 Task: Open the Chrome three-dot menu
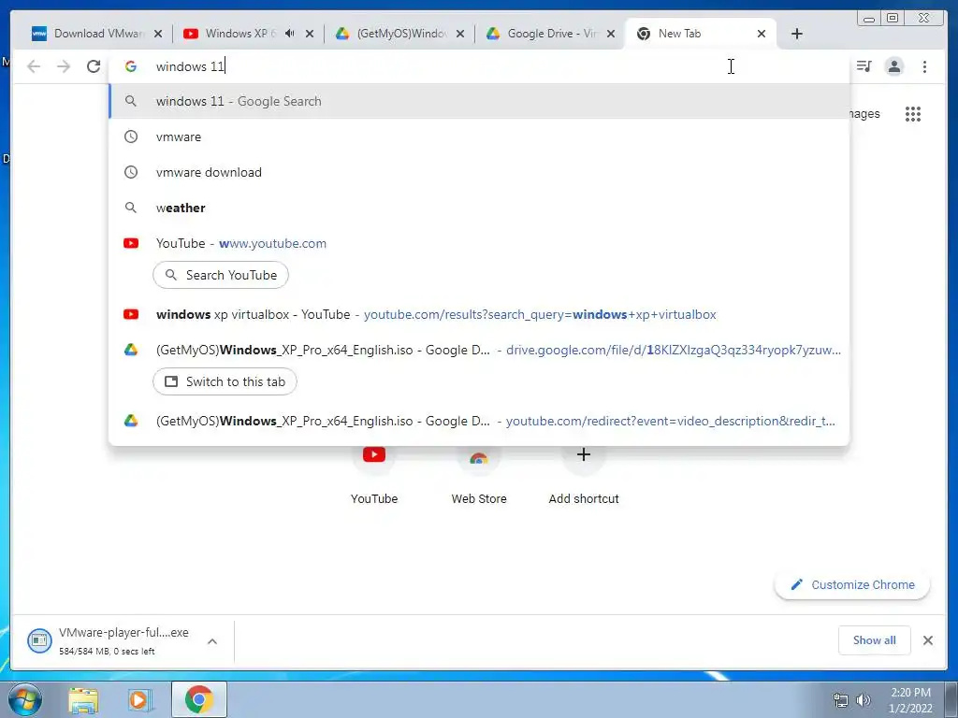point(924,66)
